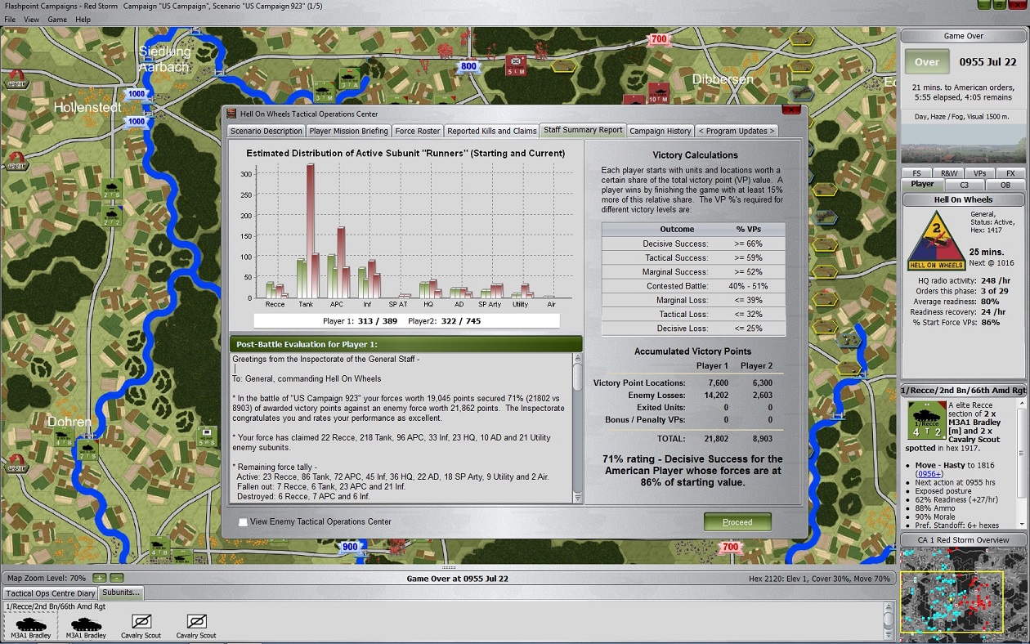Click the terrain view image under weather info
The width and height of the screenshot is (1030, 644).
point(963,144)
